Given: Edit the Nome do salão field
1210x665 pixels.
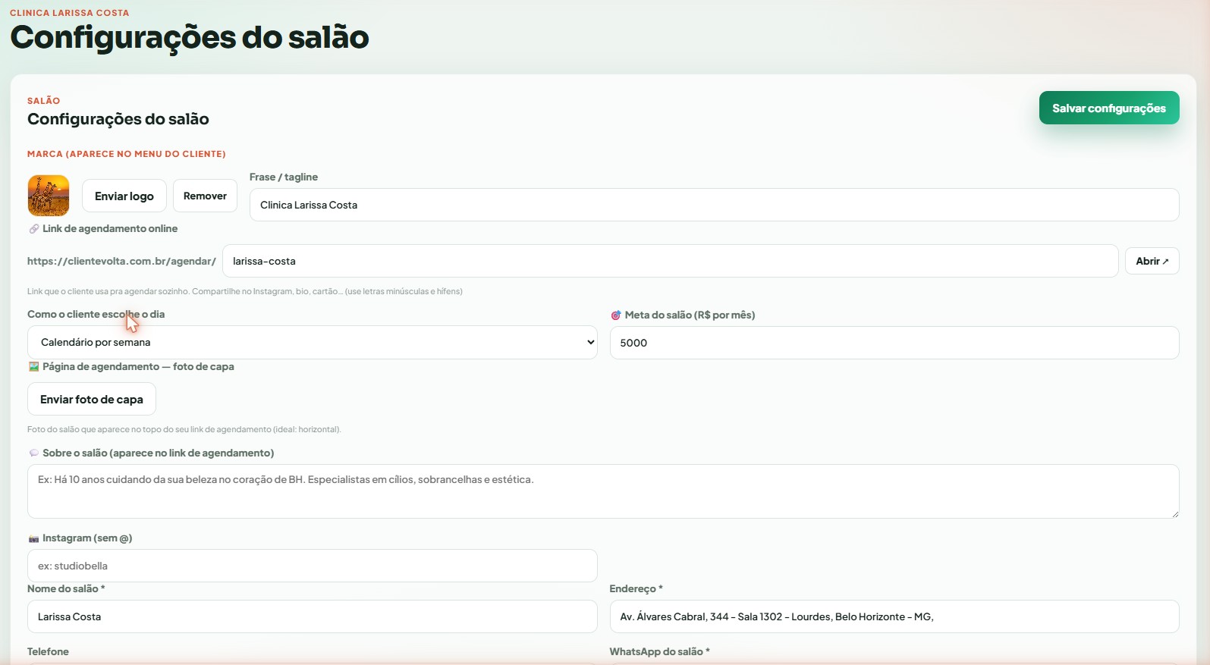Looking at the screenshot, I should (x=312, y=616).
